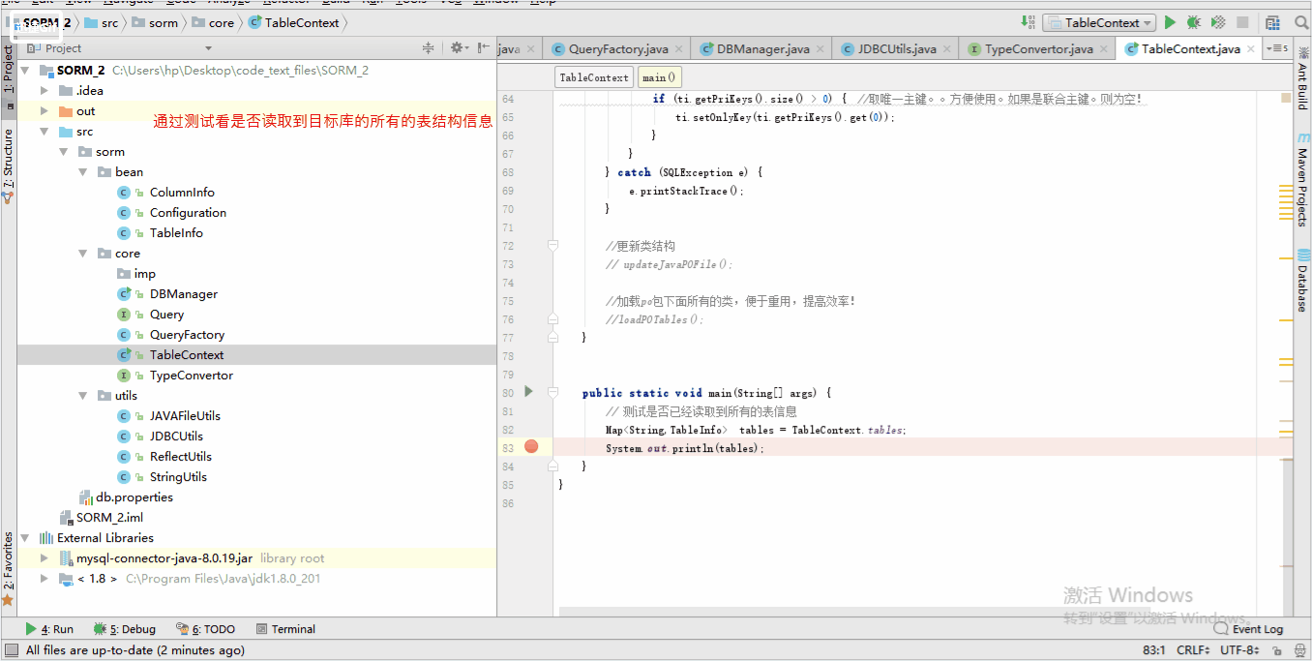Screen dimensions: 1312x661
Task: Click the core breadcrumb in navigation bar
Action: pos(214,22)
